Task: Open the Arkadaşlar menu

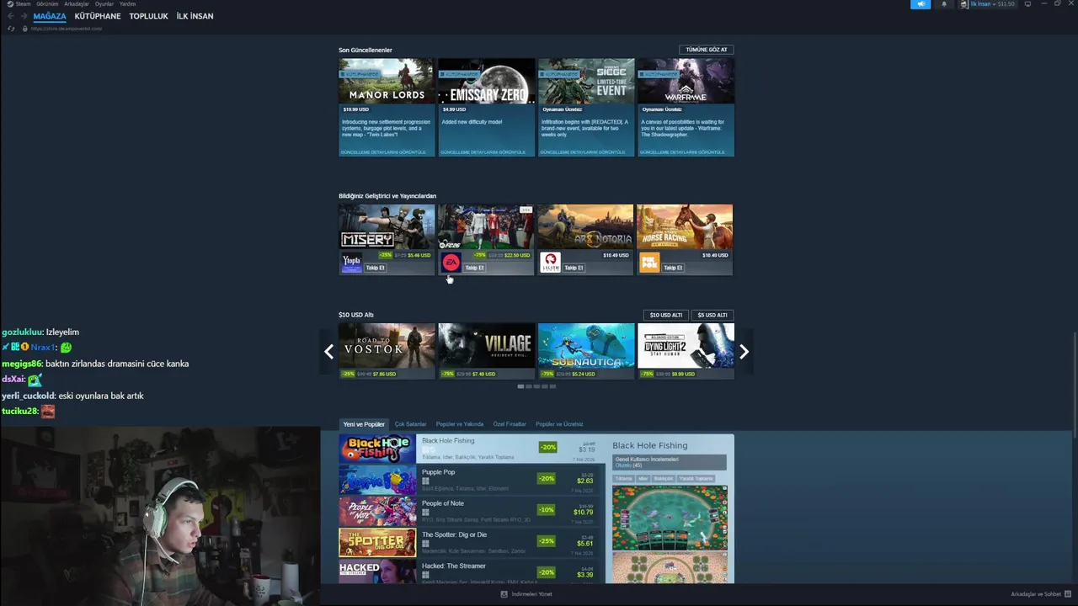Action: [x=77, y=4]
